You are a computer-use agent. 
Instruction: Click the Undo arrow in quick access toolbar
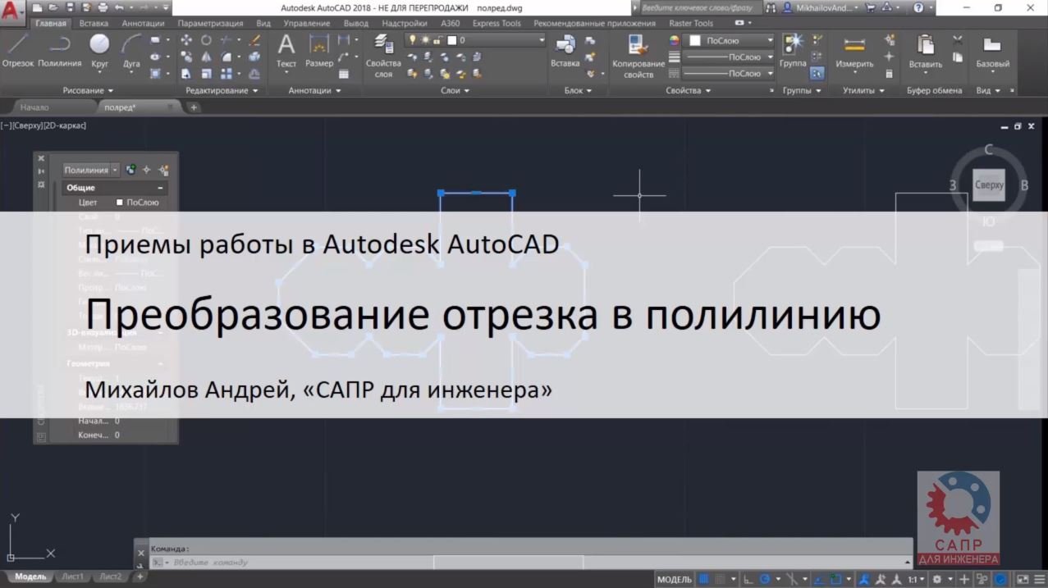point(120,7)
